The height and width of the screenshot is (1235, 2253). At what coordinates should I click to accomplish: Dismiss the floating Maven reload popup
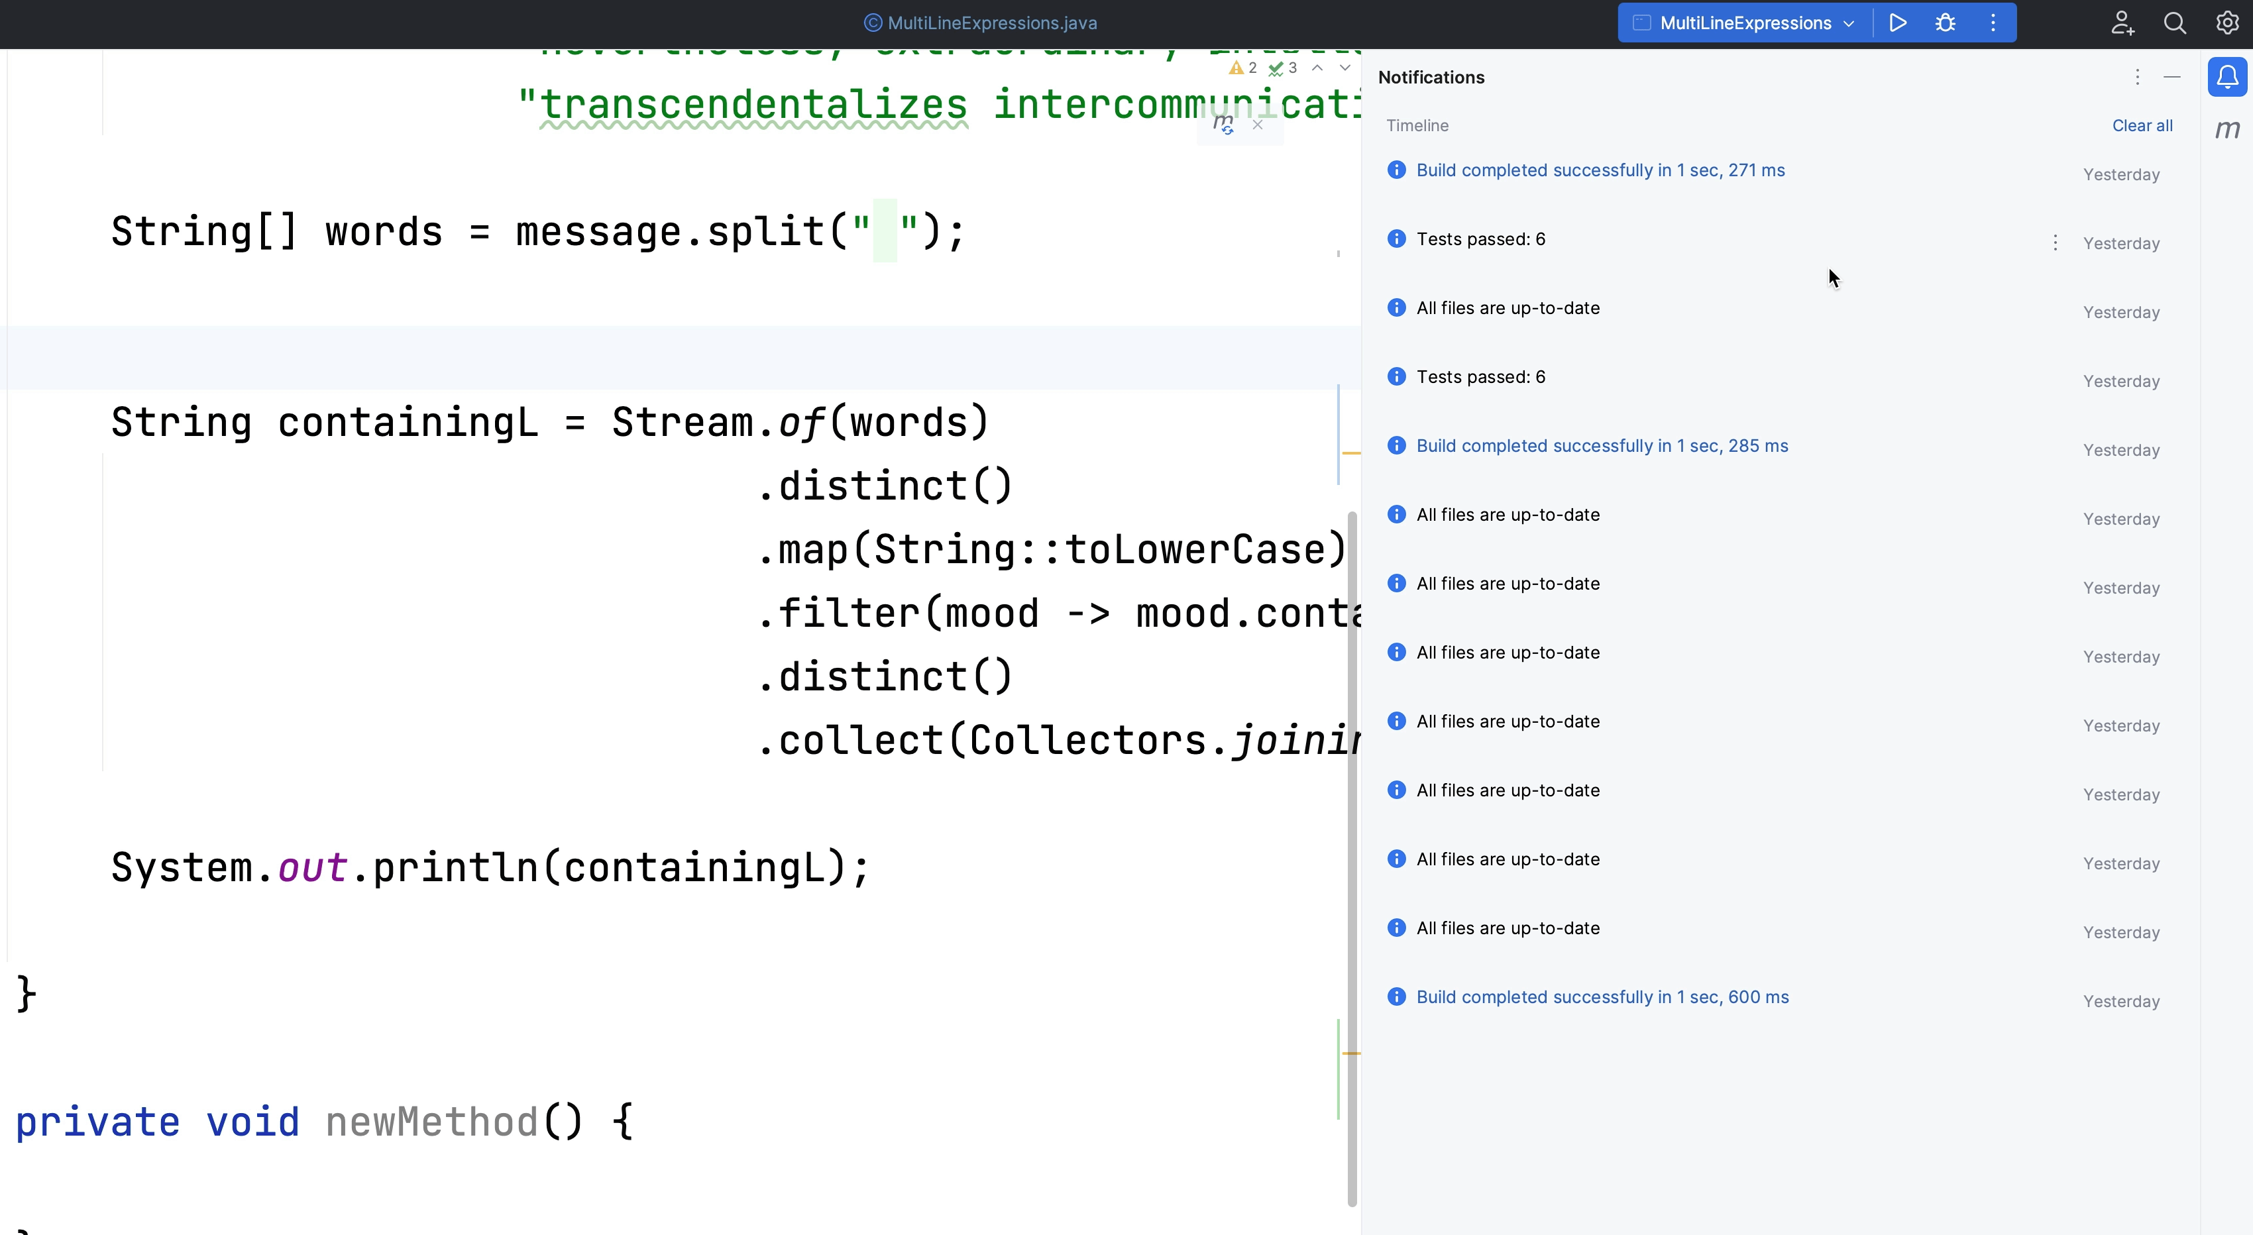pyautogui.click(x=1258, y=124)
